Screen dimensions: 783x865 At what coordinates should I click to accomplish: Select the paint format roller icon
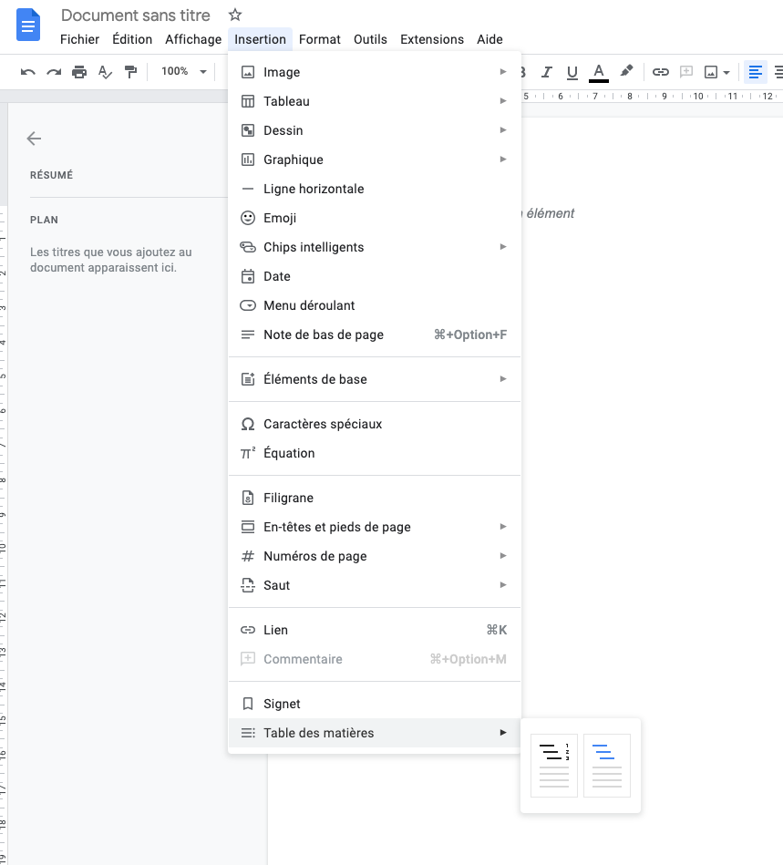pos(130,72)
